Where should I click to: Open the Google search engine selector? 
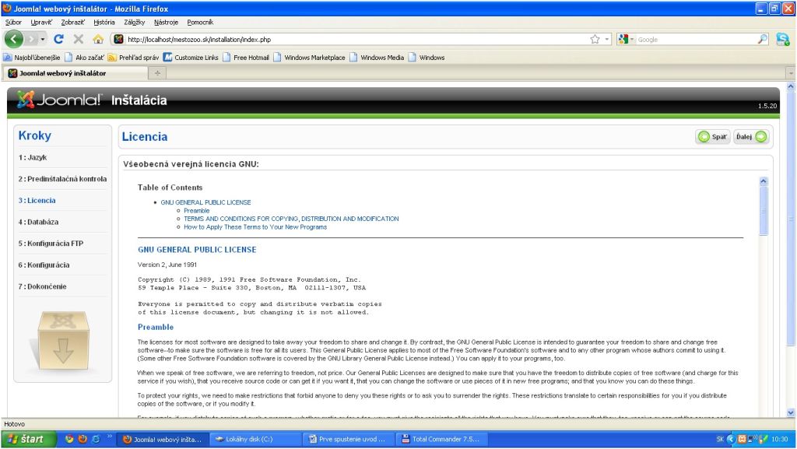coord(626,39)
